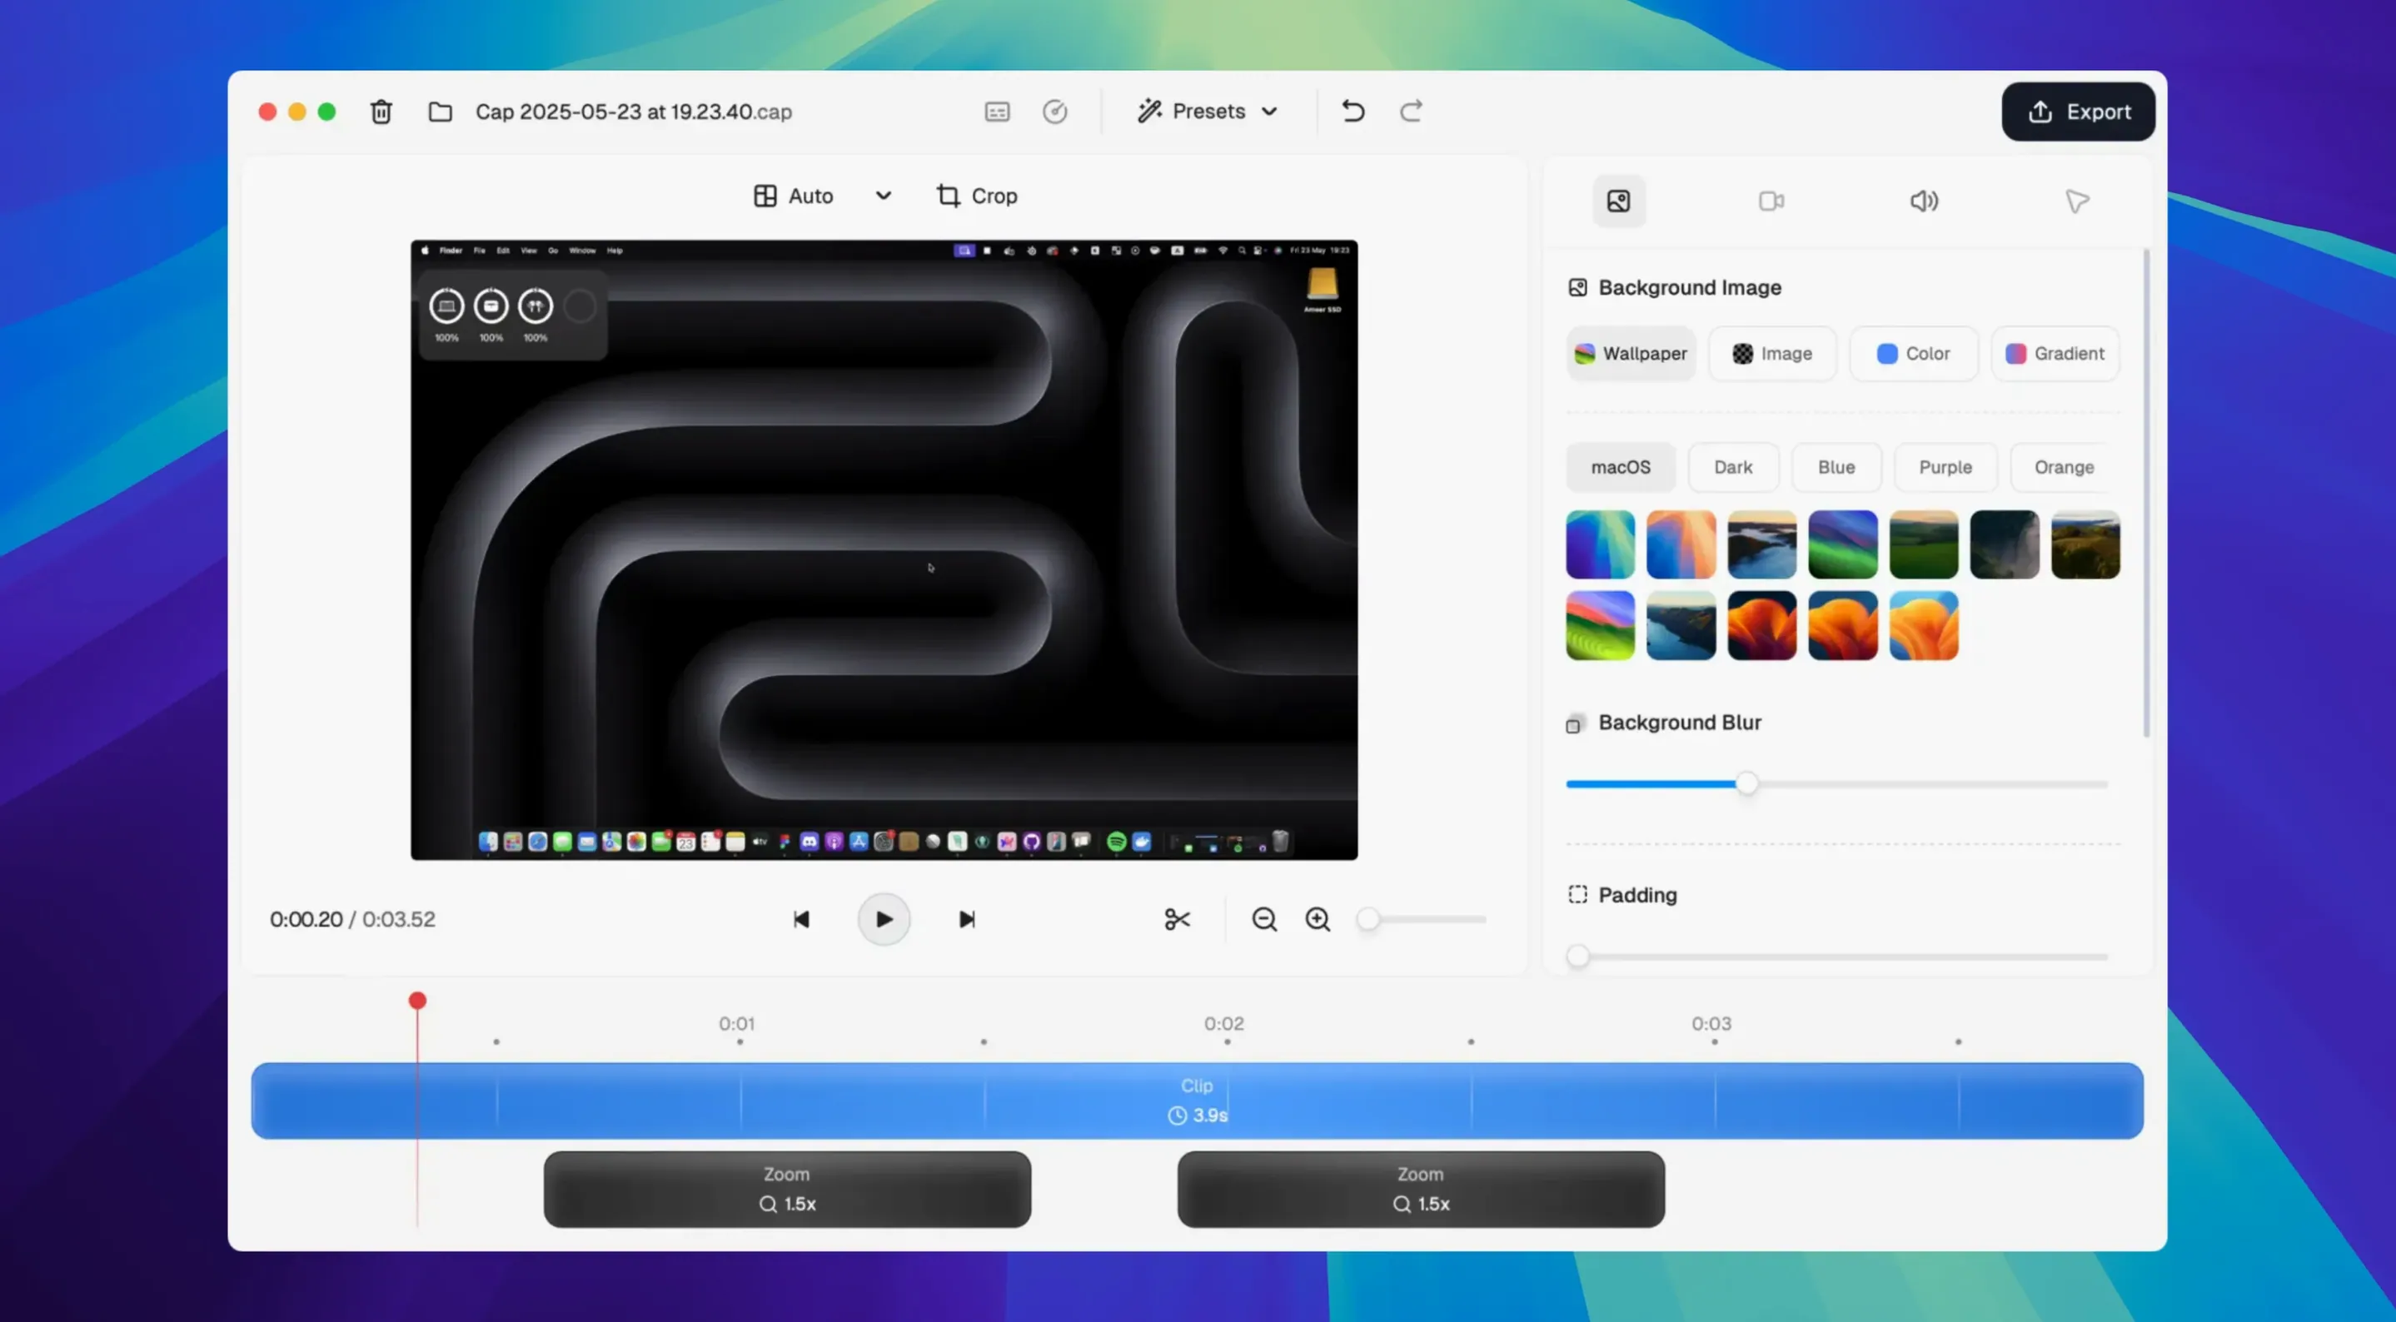Switch to the audio settings tab

coord(1925,201)
